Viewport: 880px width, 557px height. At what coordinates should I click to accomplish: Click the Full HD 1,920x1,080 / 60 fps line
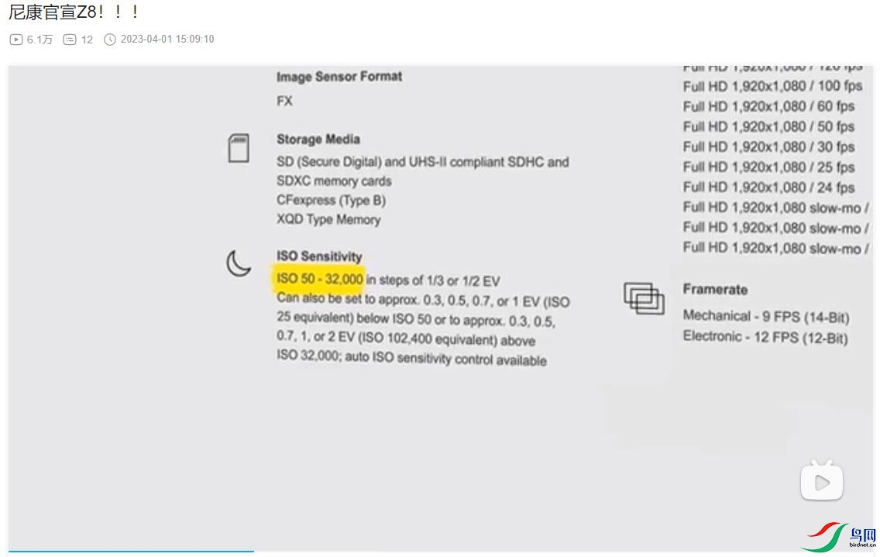point(768,106)
